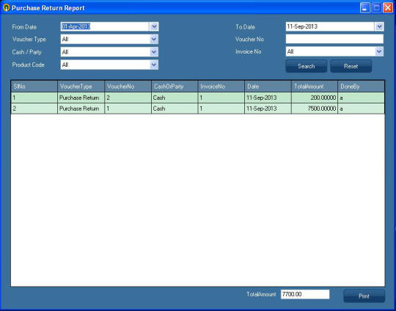The image size is (396, 311).
Task: Expand the Voucher Type dropdown
Action: [x=154, y=39]
